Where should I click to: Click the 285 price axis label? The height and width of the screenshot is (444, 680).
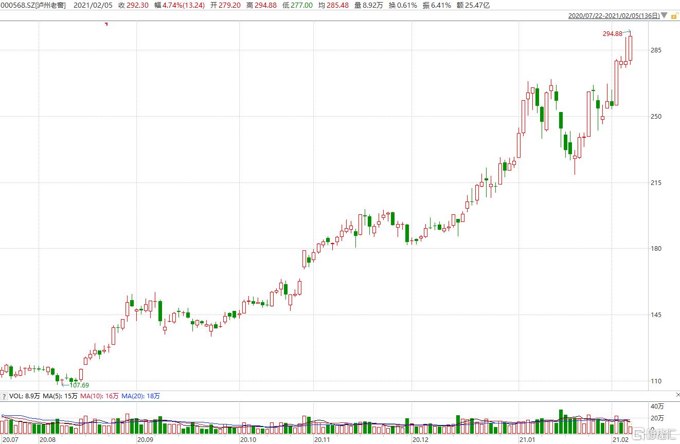click(x=656, y=50)
